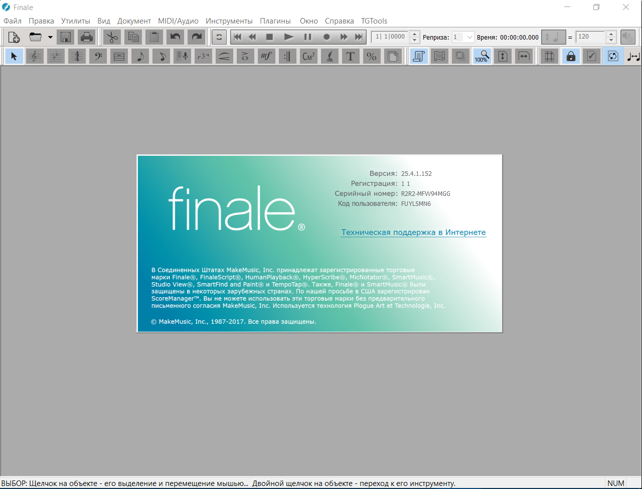
Task: Decrease the tempo value of 120
Action: tap(611, 40)
